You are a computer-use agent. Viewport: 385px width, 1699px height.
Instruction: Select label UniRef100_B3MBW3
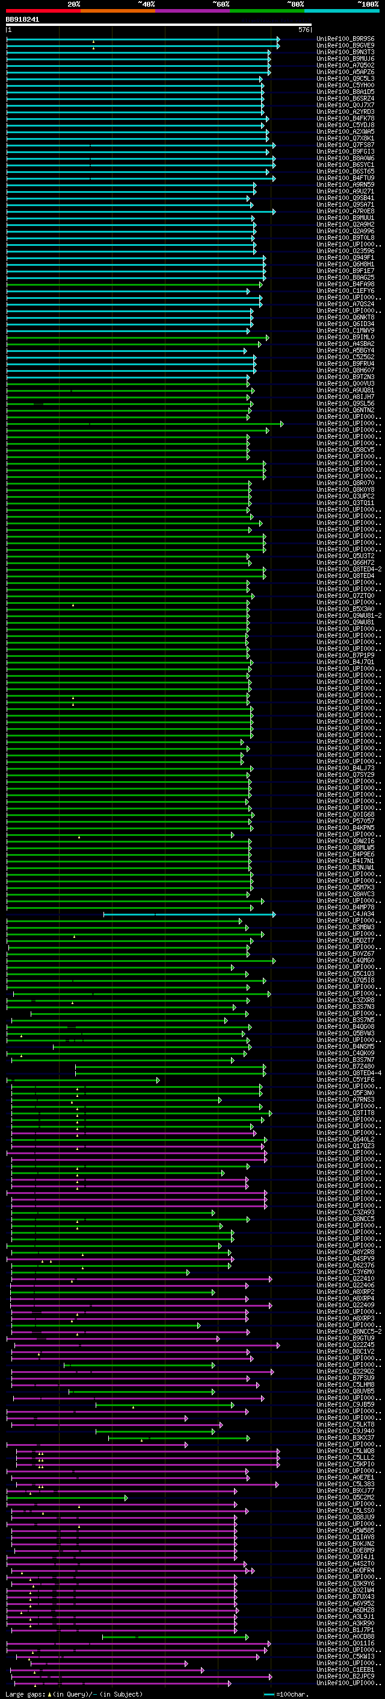click(345, 928)
